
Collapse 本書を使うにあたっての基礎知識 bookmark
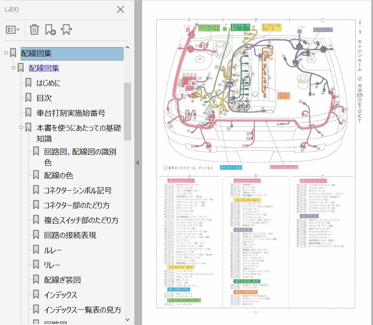click(x=21, y=127)
